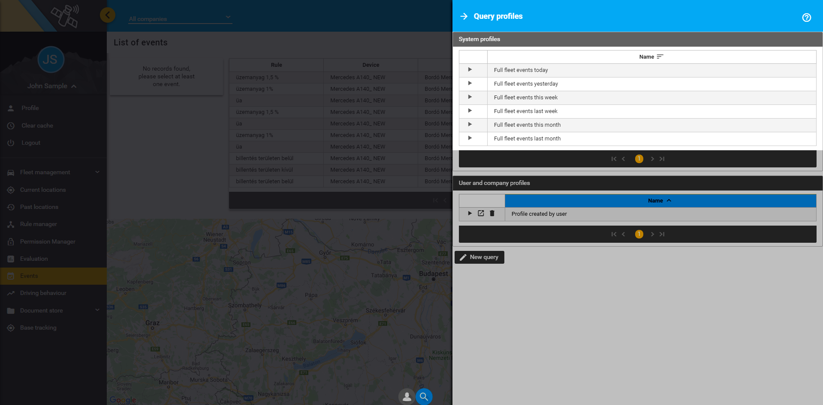This screenshot has width=823, height=405.
Task: Delete Profile created by user with trash icon
Action: point(492,213)
